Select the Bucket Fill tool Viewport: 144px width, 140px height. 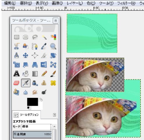[25, 74]
